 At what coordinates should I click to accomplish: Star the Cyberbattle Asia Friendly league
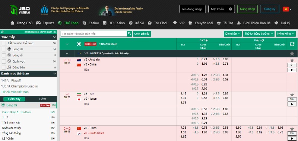point(292,54)
